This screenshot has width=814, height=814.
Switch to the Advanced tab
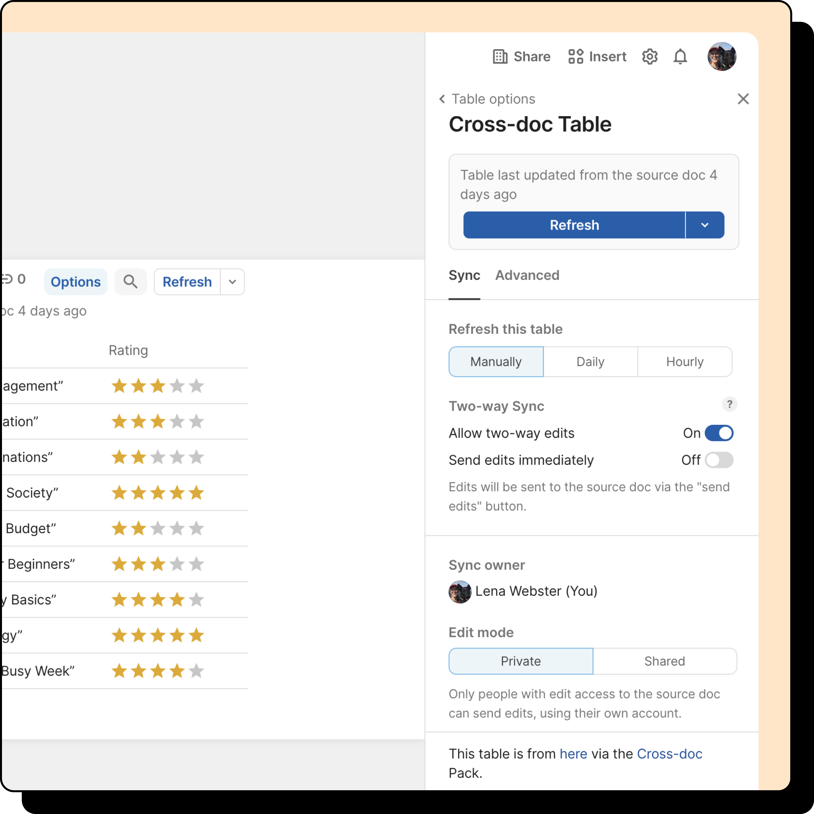point(527,275)
